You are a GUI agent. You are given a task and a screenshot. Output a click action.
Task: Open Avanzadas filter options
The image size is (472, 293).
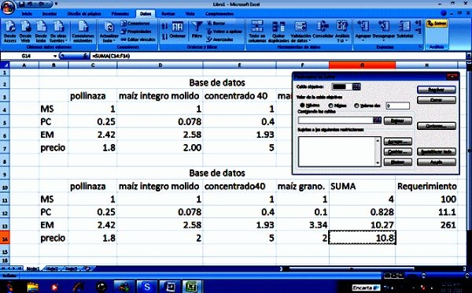coord(220,39)
